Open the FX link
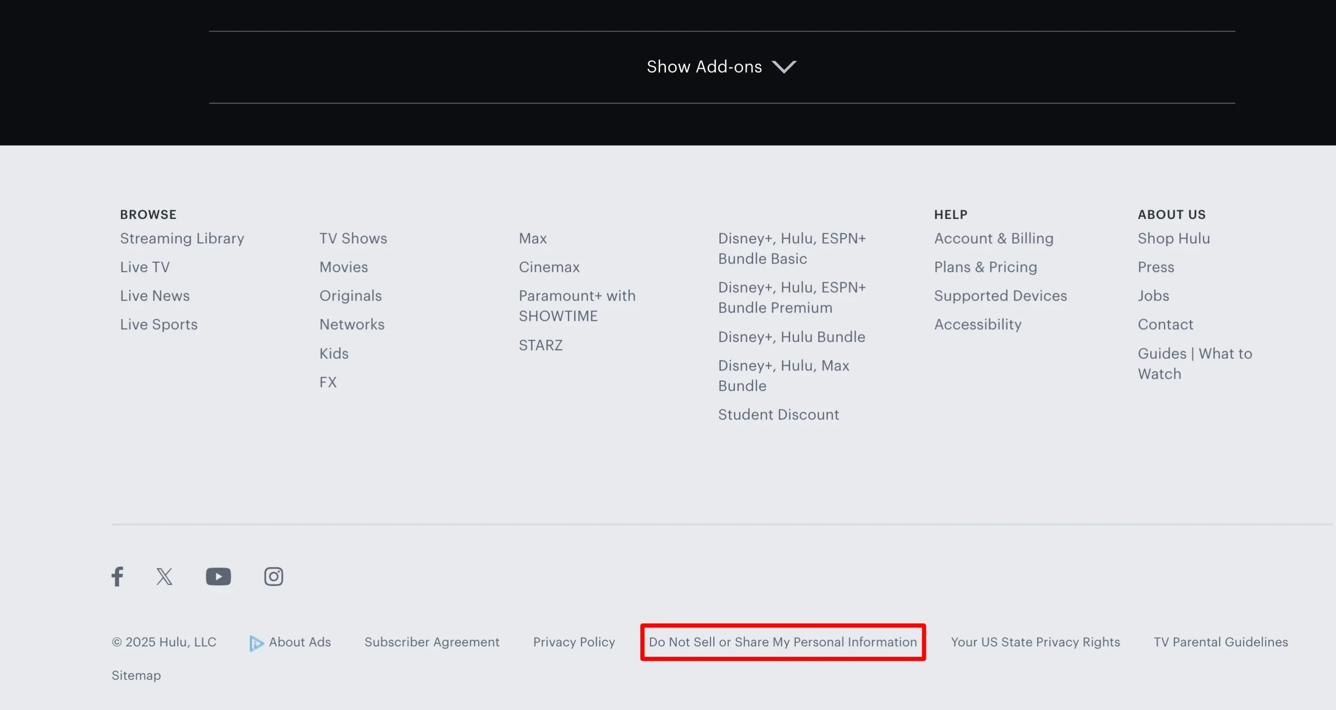 tap(328, 382)
